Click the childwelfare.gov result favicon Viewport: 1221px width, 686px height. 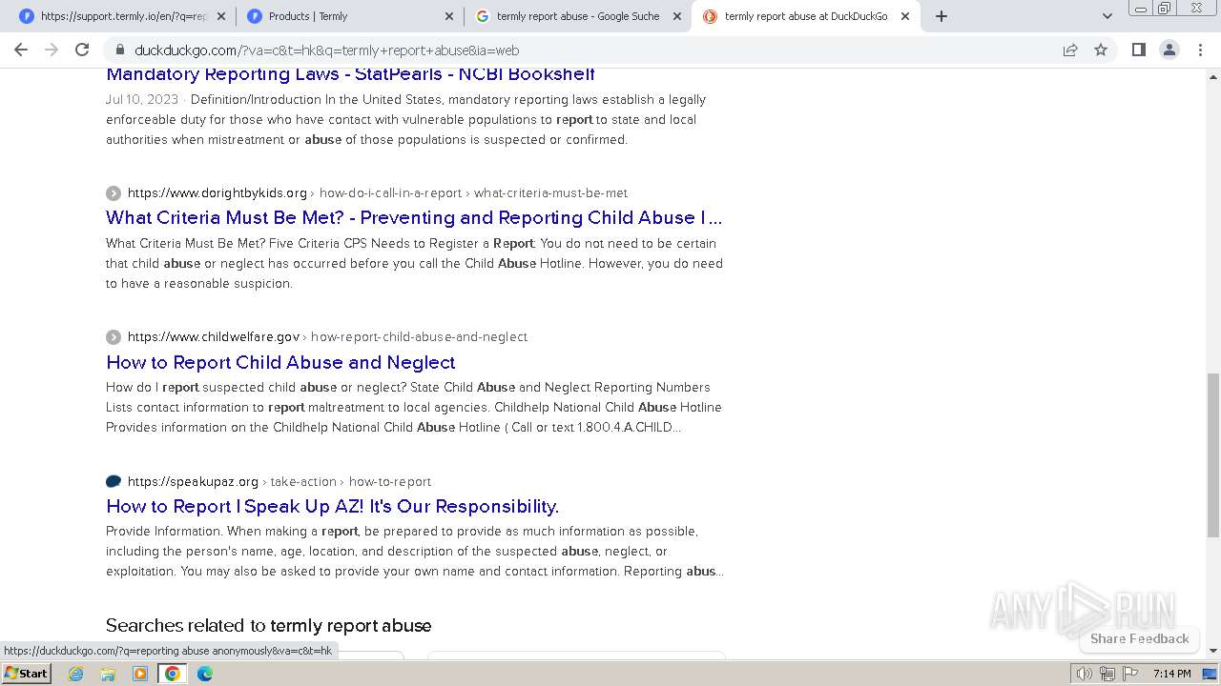pyautogui.click(x=114, y=336)
